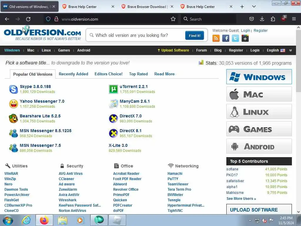Select Popular Old Versions tab

[33, 74]
